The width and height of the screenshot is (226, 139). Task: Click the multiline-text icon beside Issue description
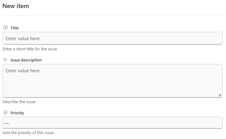click(x=5, y=60)
